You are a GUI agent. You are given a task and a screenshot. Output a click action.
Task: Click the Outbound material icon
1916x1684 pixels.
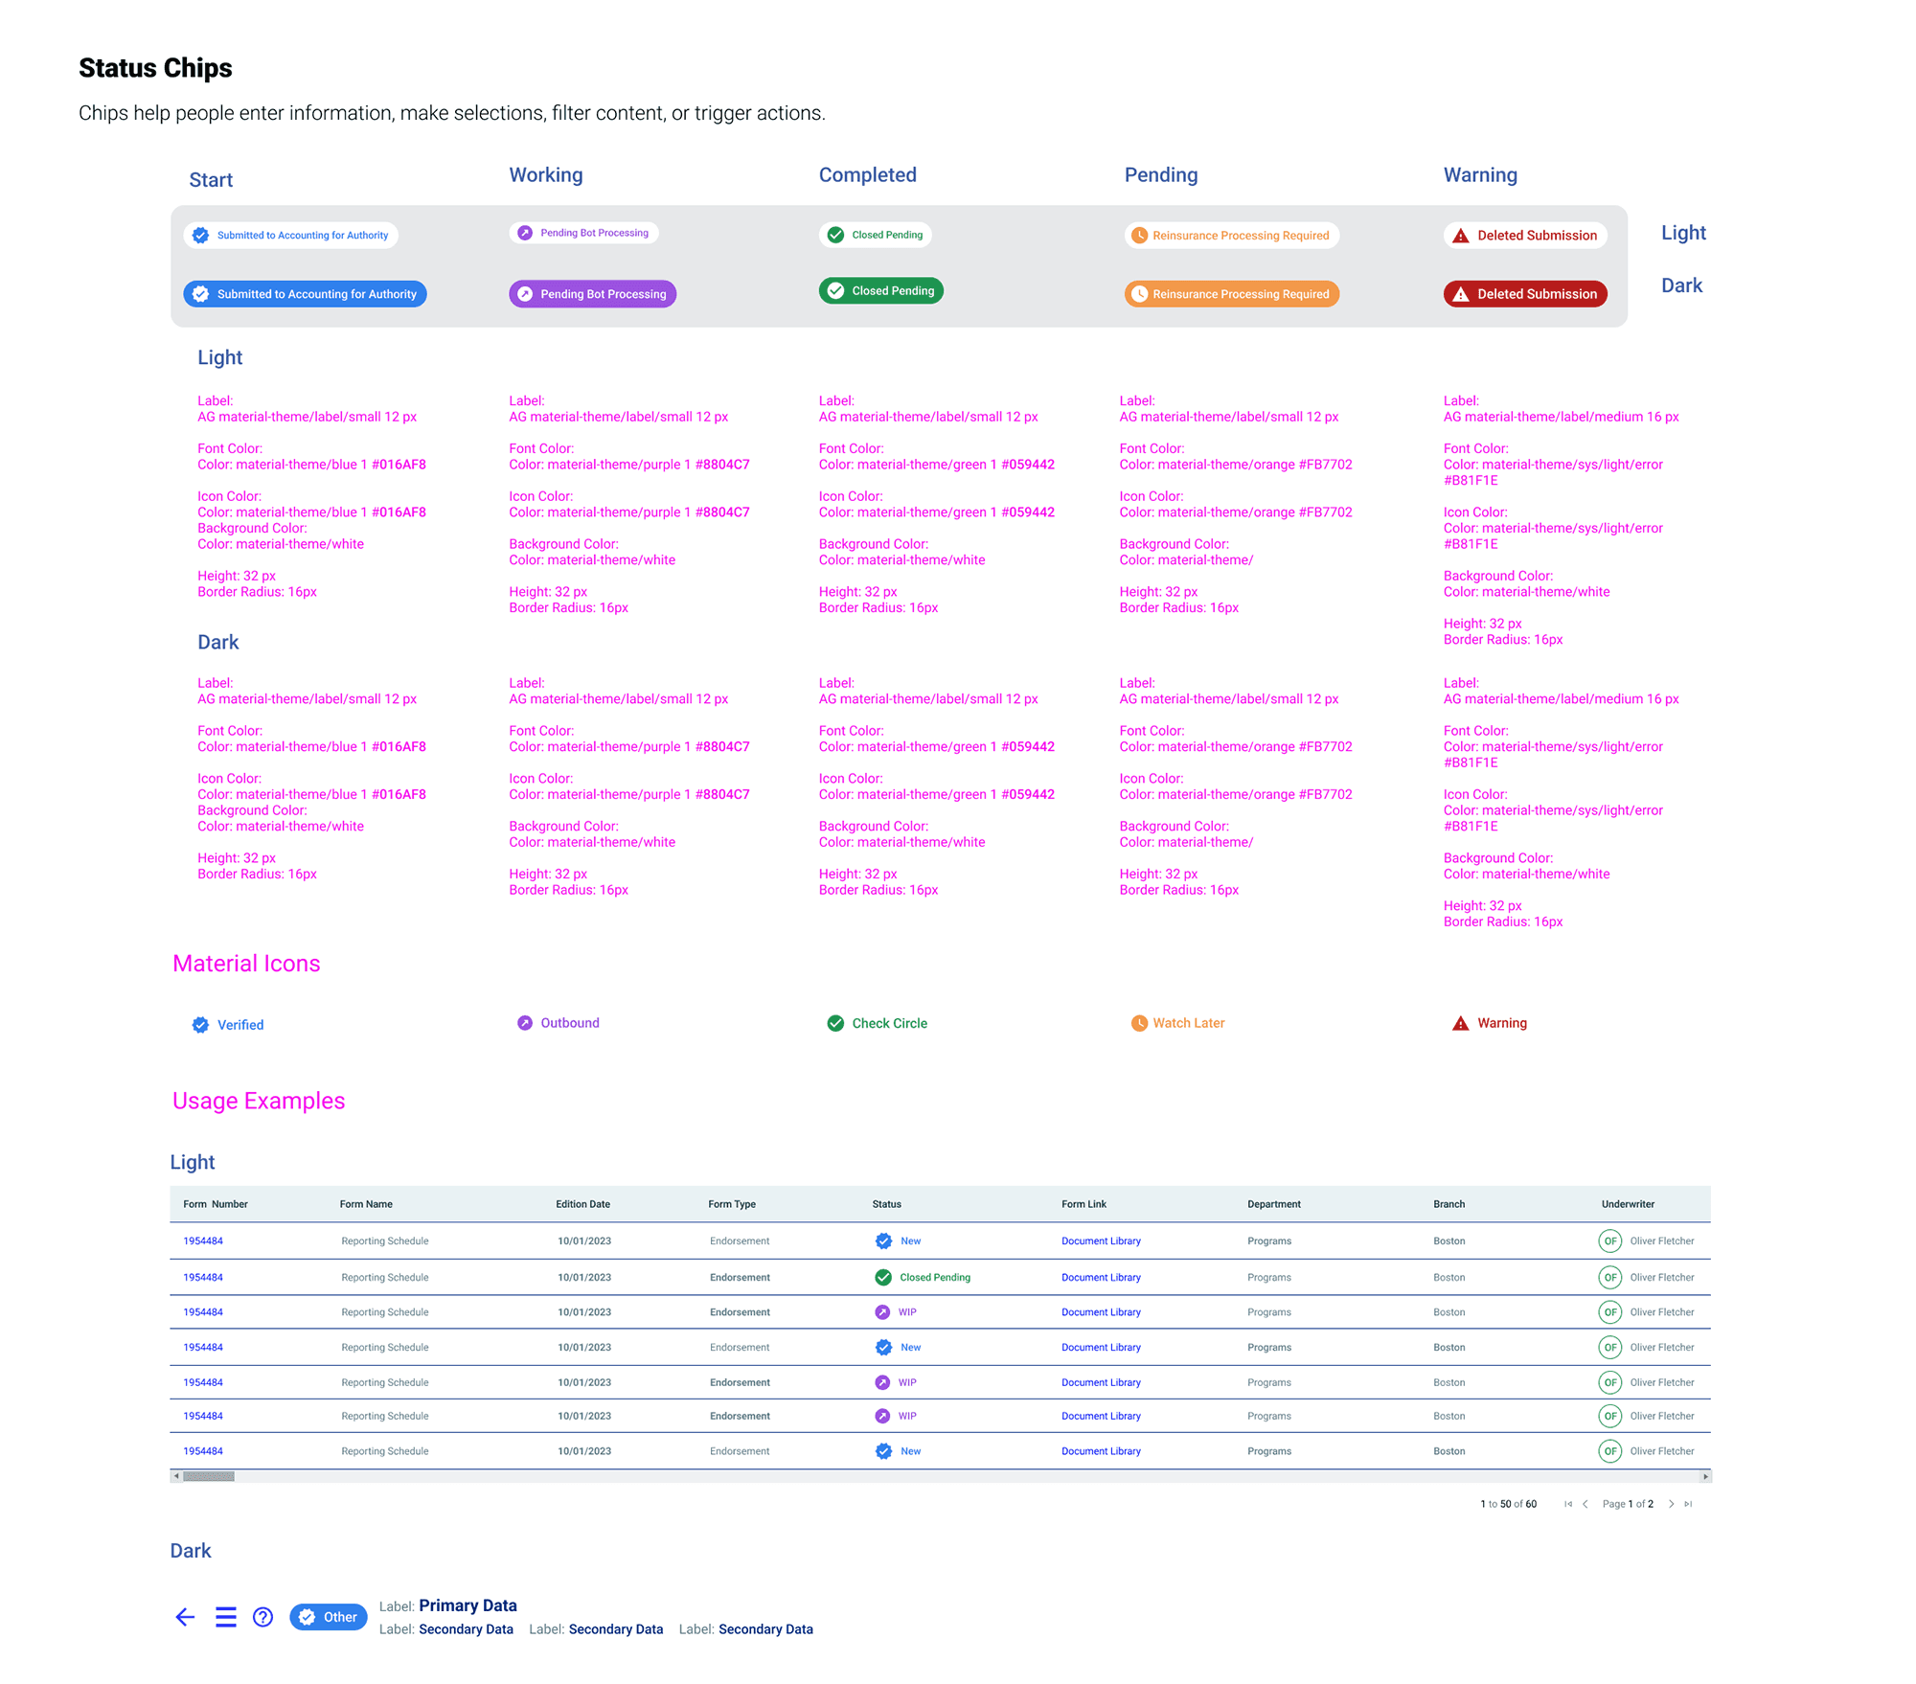525,1023
